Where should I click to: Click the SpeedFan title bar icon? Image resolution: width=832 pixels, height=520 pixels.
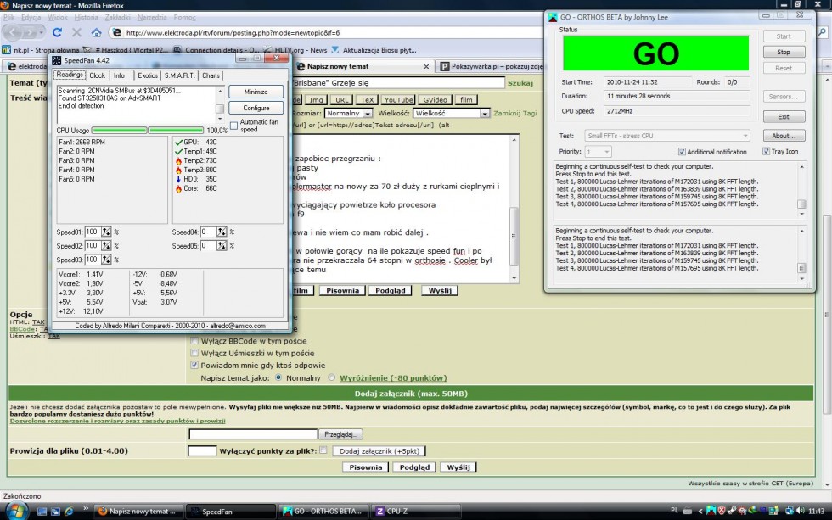(56, 60)
